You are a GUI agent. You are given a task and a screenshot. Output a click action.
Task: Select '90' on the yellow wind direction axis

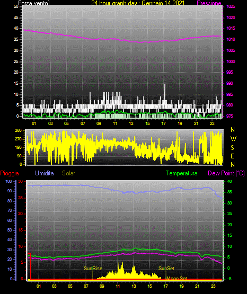click(x=19, y=156)
